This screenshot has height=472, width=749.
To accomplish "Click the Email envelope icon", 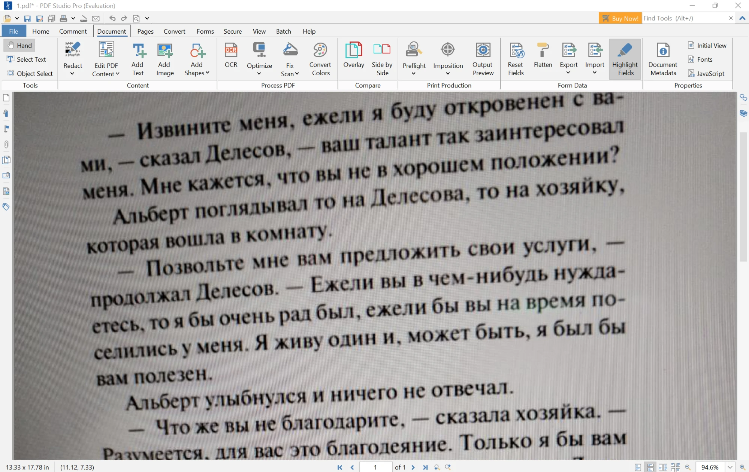I will 96,18.
